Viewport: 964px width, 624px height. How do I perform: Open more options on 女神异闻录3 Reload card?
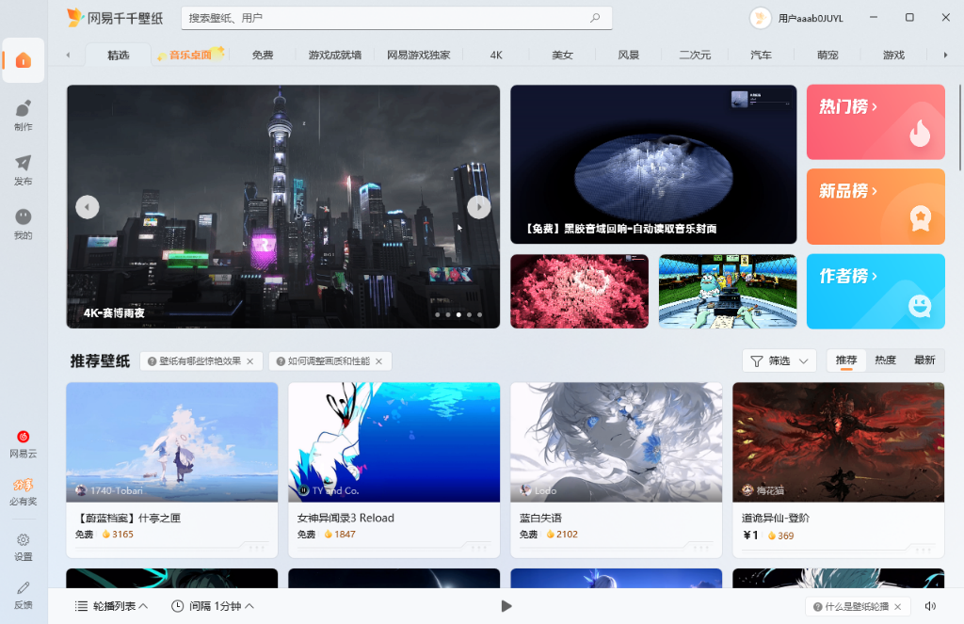pyautogui.click(x=479, y=548)
